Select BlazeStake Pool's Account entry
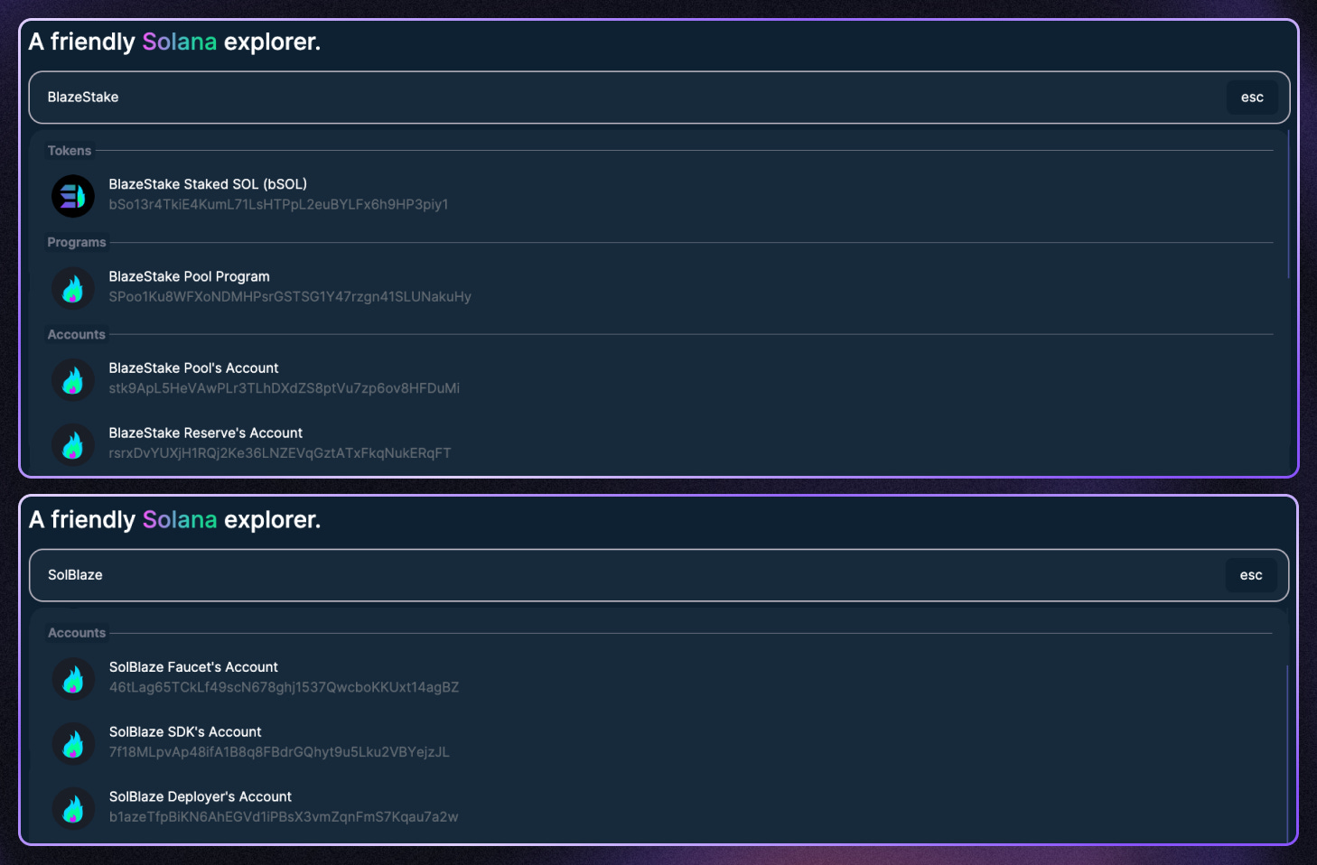Viewport: 1317px width, 865px height. point(660,379)
